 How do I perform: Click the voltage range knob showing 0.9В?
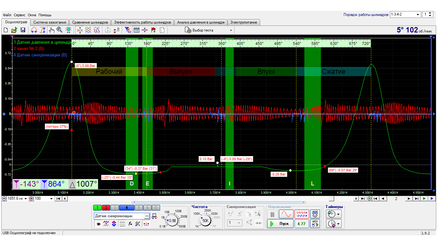point(172,220)
